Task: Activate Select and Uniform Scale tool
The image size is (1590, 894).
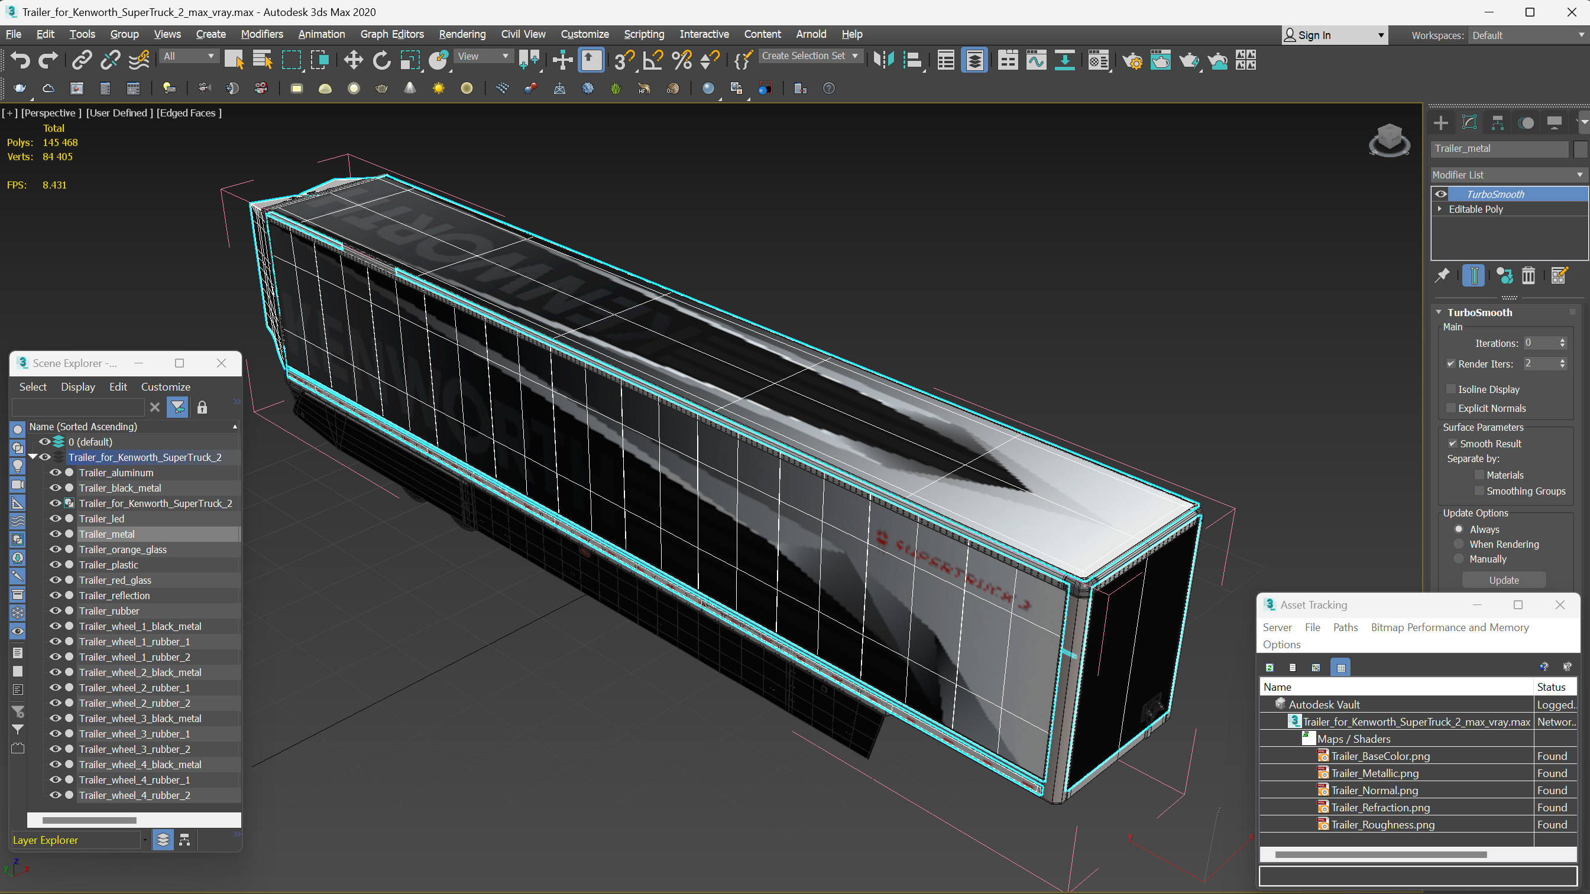Action: pyautogui.click(x=410, y=60)
